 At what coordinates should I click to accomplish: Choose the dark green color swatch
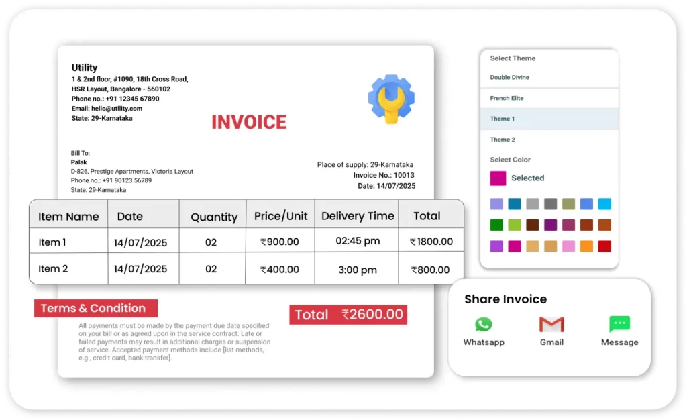point(496,225)
